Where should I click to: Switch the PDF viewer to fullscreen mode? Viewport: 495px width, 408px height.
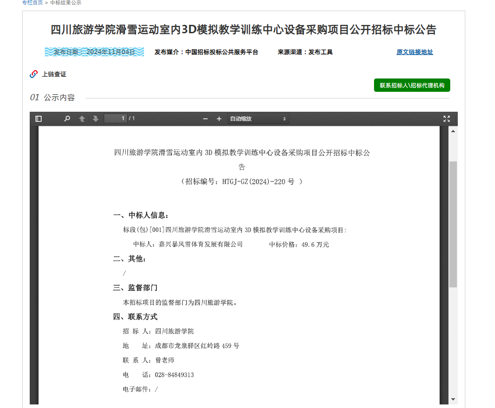[x=446, y=119]
